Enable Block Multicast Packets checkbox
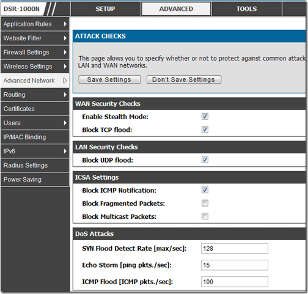This screenshot has width=308, height=294. click(x=205, y=216)
